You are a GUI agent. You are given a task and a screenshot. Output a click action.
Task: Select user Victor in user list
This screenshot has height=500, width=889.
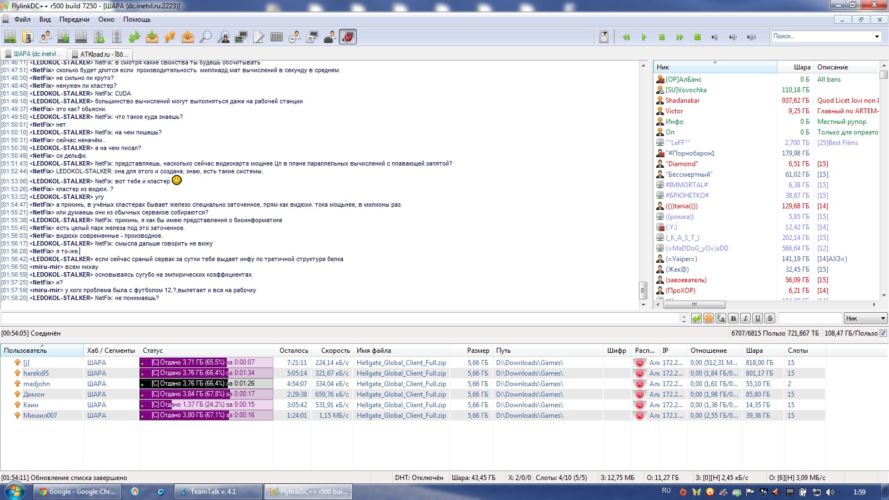(x=674, y=111)
